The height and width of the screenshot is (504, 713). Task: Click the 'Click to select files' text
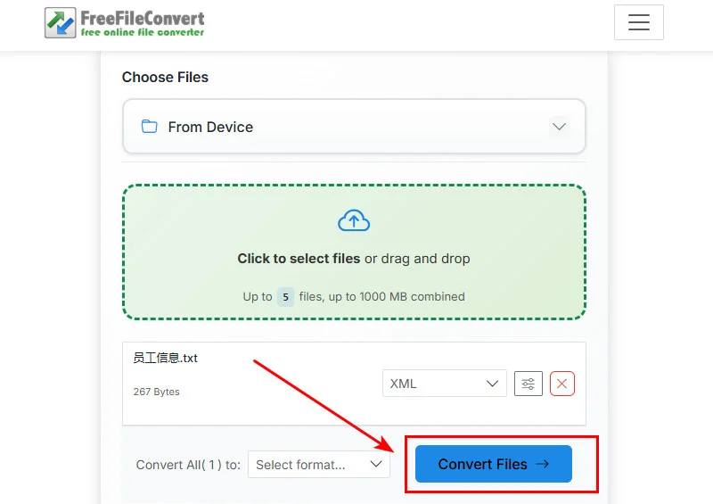pyautogui.click(x=299, y=259)
